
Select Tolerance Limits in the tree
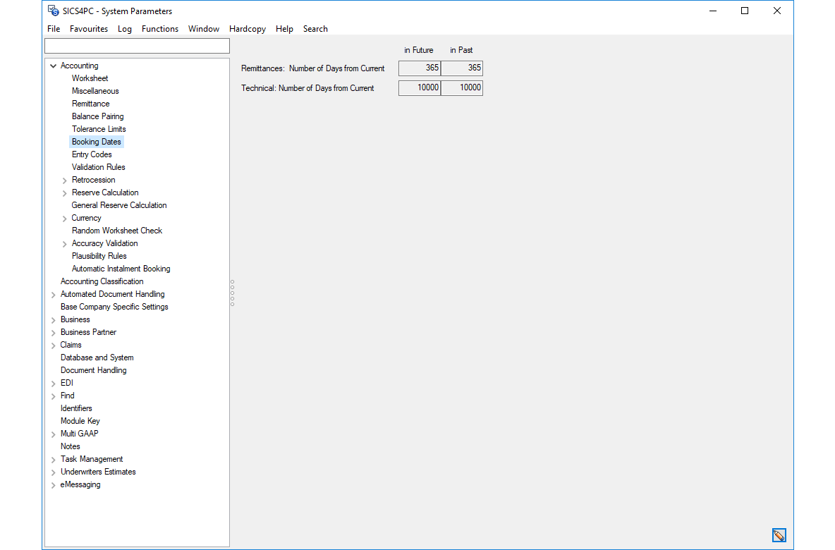tap(99, 129)
